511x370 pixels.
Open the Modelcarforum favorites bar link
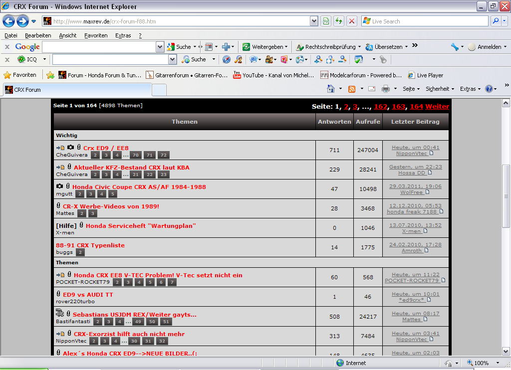point(361,75)
